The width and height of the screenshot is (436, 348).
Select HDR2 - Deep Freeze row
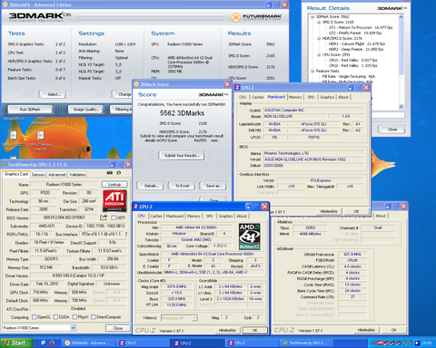(x=355, y=49)
